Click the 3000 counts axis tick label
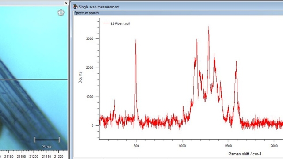The image size is (283, 159). point(90,39)
